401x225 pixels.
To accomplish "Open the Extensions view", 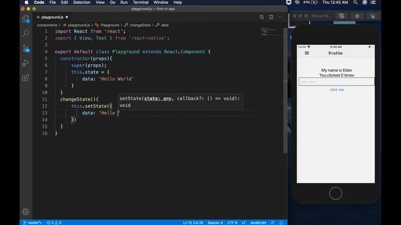I will pos(26,77).
